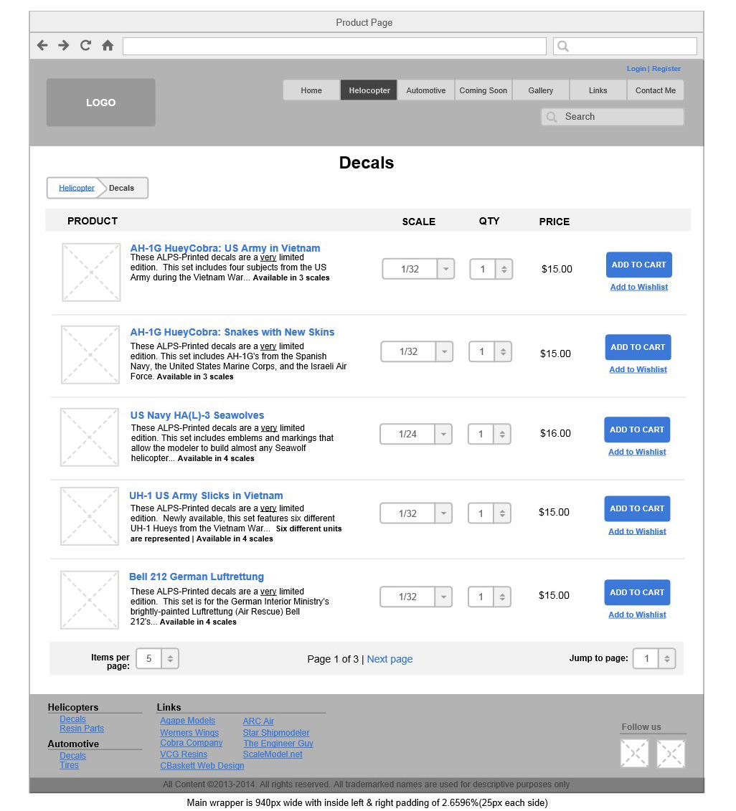Screen dimensions: 736x811
Task: Open the Gallery nav tab
Action: [x=541, y=90]
